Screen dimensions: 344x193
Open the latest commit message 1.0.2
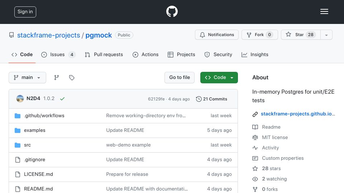coord(49,99)
